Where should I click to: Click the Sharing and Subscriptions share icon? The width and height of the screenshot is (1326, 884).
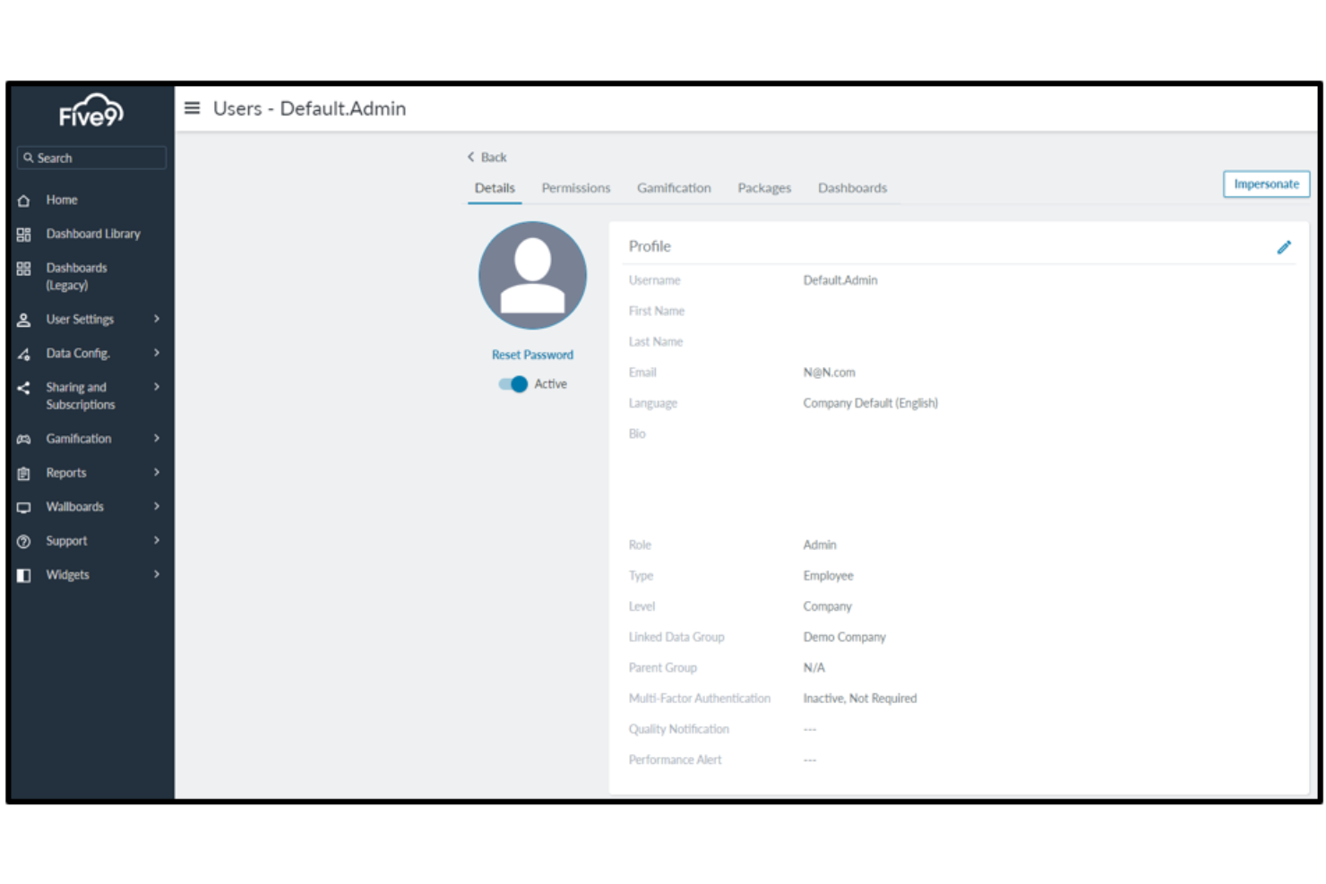pos(24,387)
